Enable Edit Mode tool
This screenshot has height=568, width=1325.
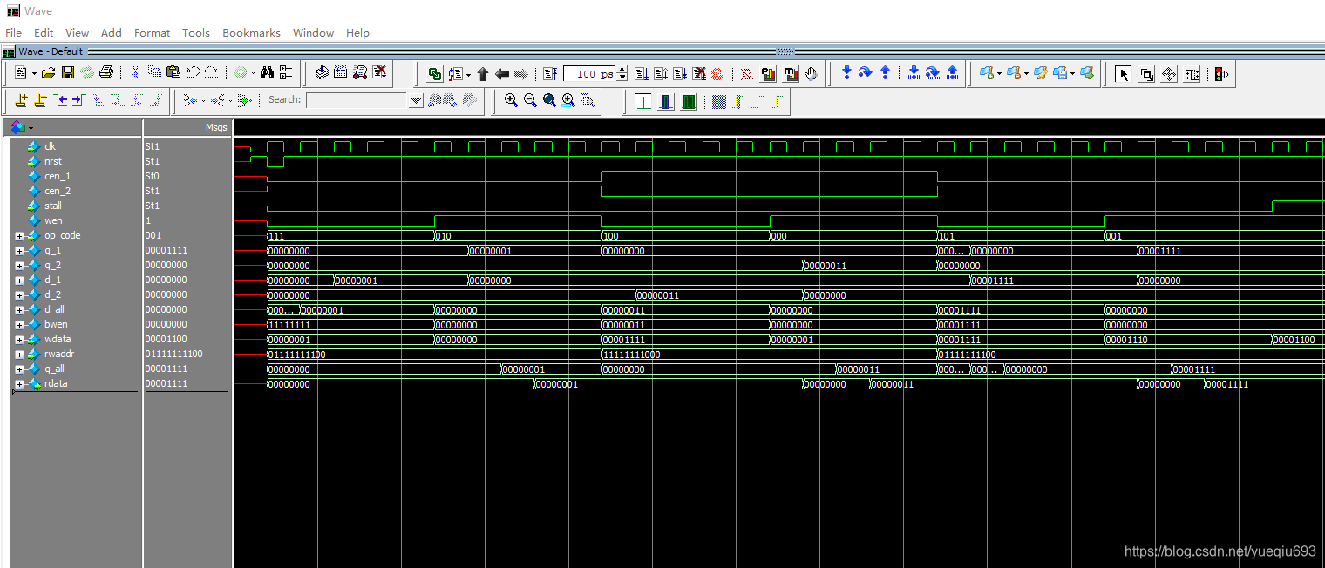[1192, 74]
